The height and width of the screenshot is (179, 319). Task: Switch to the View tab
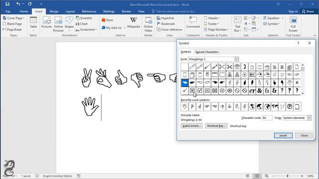[141, 11]
